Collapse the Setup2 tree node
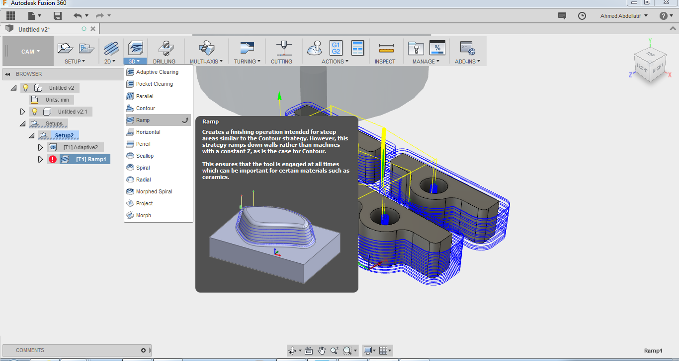This screenshot has height=361, width=679. [x=31, y=135]
